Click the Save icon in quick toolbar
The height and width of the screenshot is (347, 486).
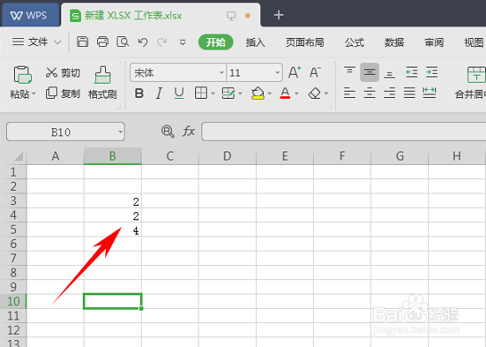click(x=82, y=41)
